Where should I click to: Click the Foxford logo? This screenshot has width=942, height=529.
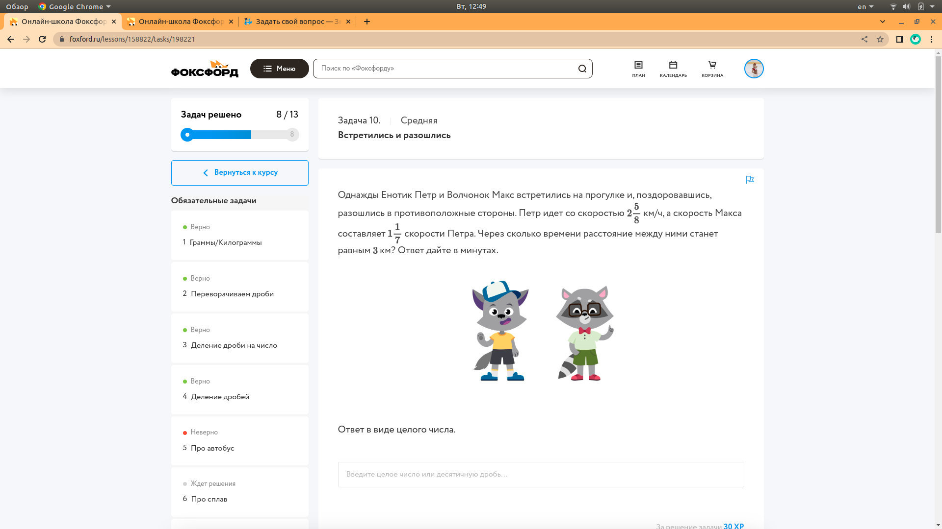pyautogui.click(x=205, y=69)
